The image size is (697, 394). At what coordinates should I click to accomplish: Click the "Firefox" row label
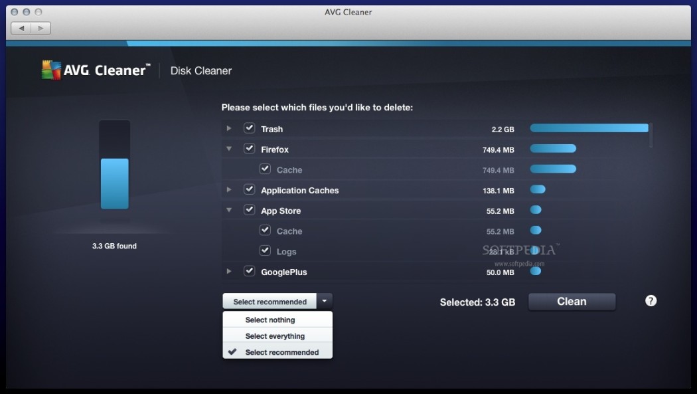click(x=275, y=149)
